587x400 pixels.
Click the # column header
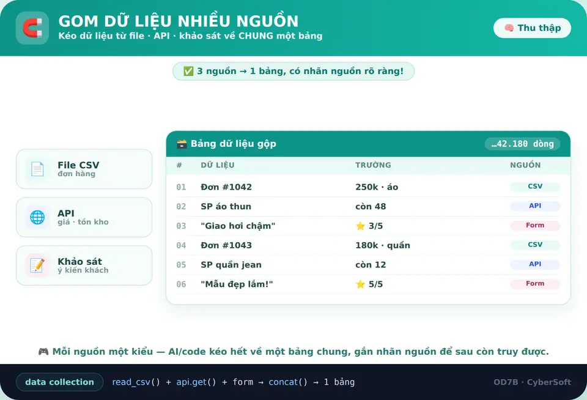179,165
